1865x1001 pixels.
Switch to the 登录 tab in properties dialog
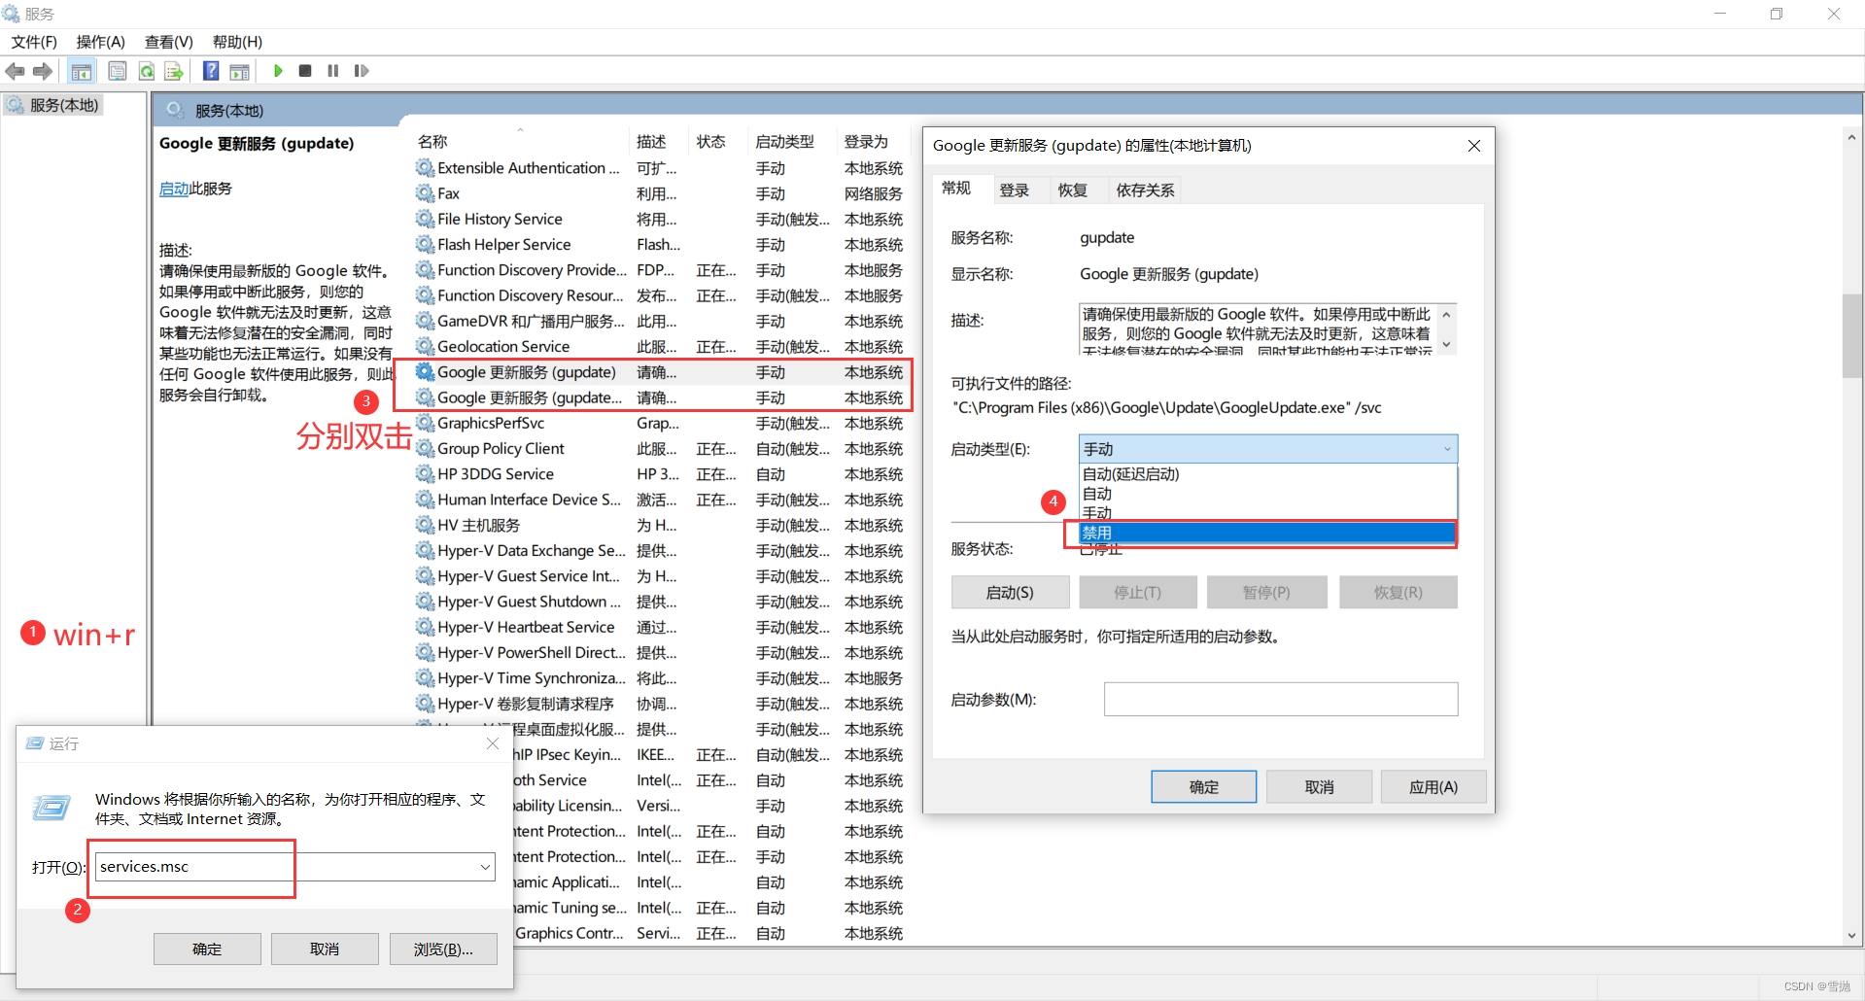point(1015,190)
